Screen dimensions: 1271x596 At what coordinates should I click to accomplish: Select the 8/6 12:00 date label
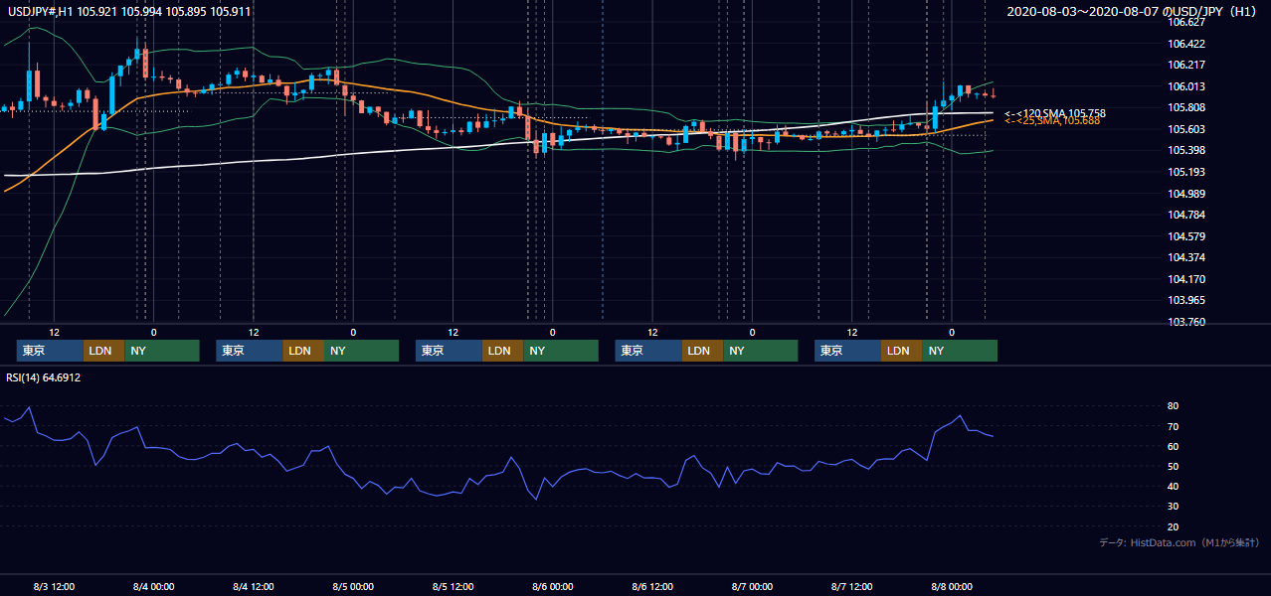pos(652,586)
